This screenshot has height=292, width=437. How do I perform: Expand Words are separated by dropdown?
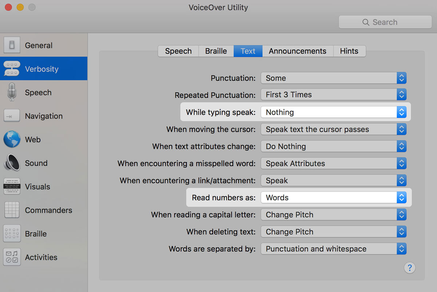pyautogui.click(x=333, y=249)
